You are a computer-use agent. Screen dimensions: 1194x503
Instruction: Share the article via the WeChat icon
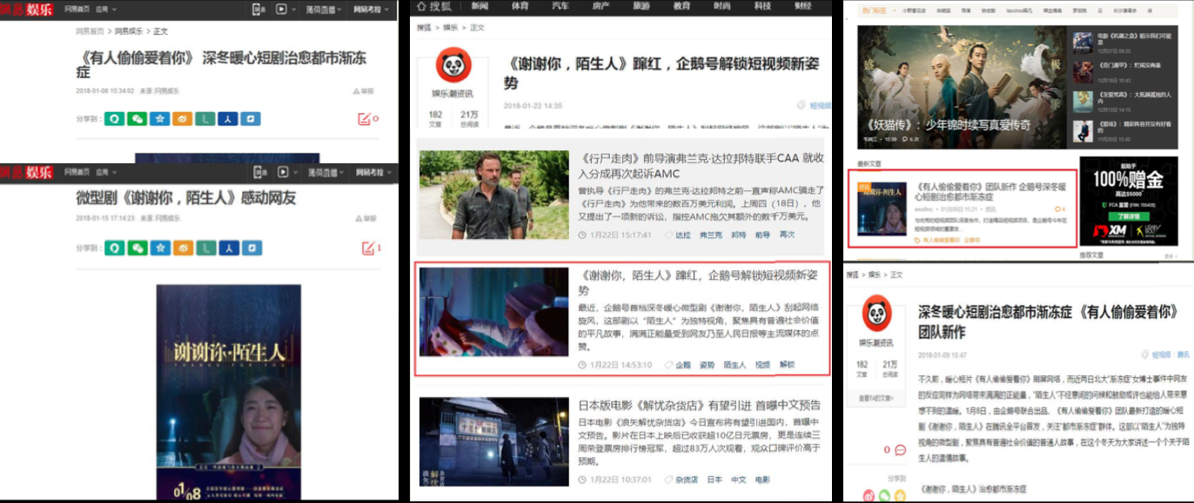click(x=138, y=120)
